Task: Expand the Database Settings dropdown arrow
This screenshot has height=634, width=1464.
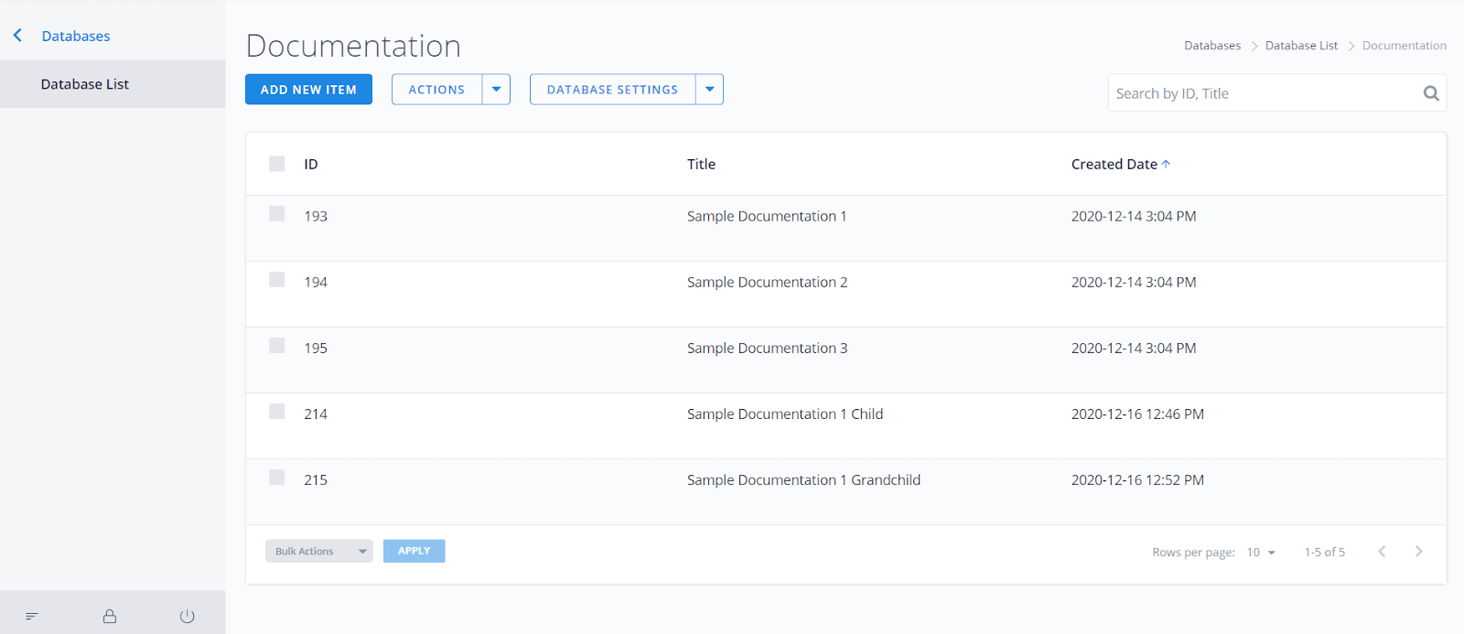Action: [x=709, y=90]
